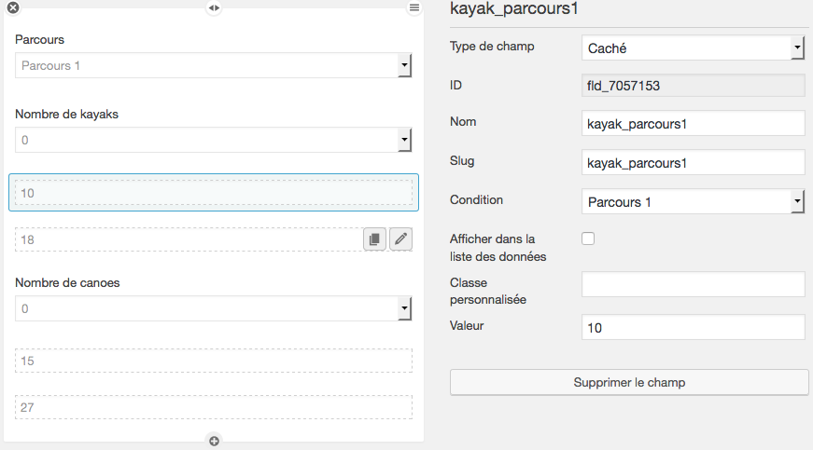Open the hamburger column menu icon
Screen dimensions: 813x450
coord(414,7)
